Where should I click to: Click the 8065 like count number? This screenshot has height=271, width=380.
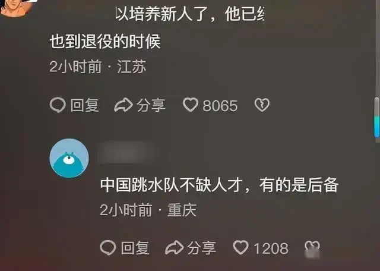[220, 106]
